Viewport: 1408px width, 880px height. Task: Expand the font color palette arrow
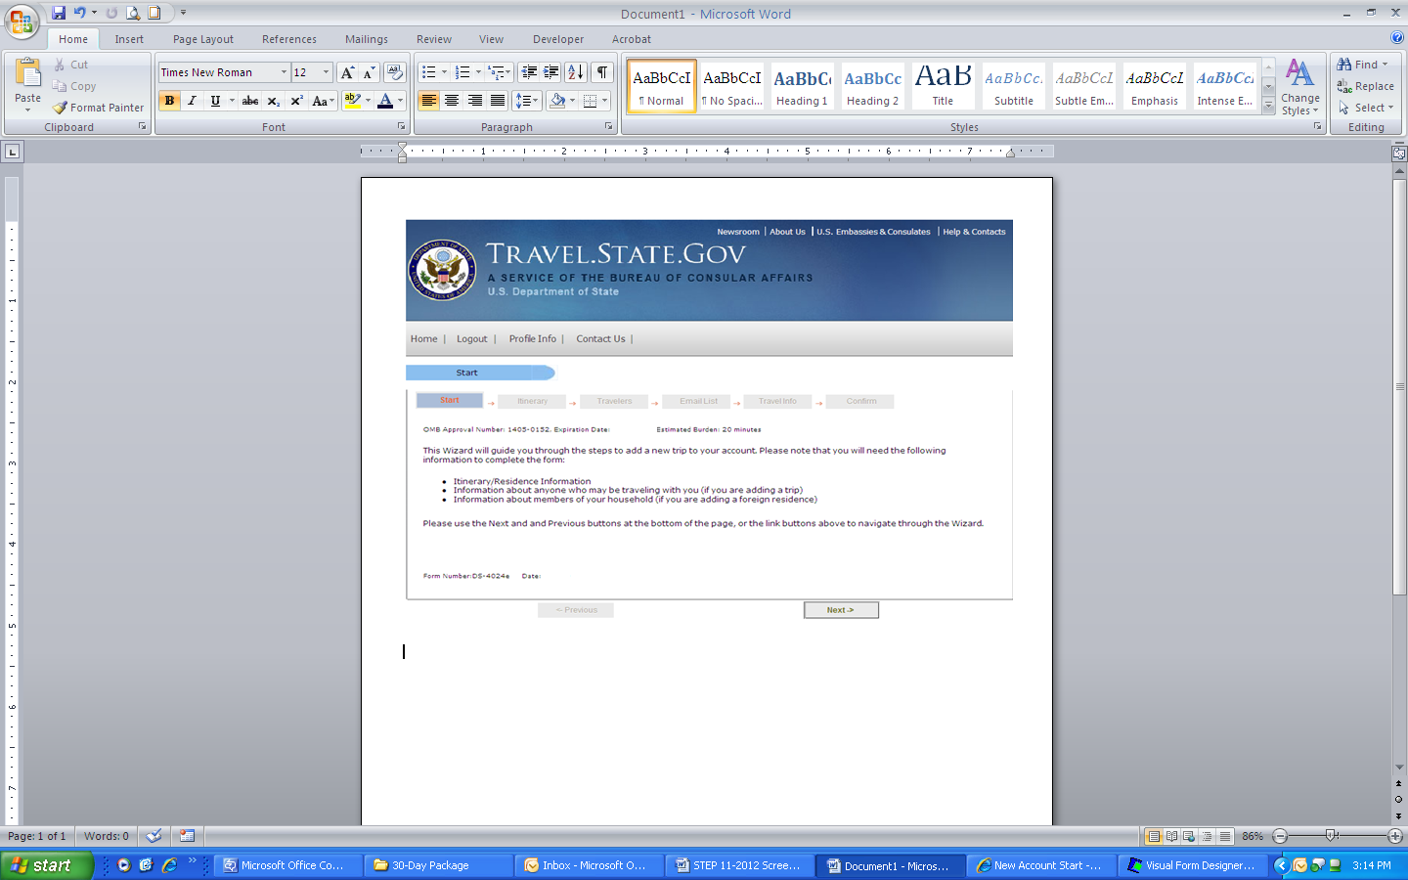pos(400,101)
